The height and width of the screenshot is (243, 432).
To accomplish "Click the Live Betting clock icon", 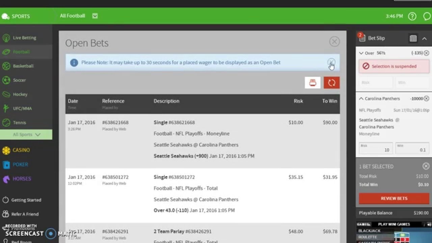I will tap(6, 38).
